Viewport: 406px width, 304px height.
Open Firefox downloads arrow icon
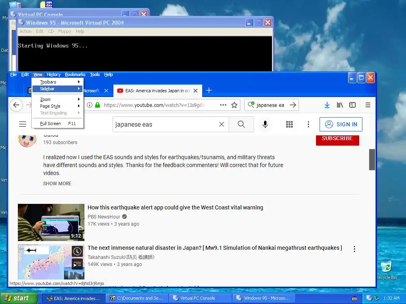click(x=327, y=105)
